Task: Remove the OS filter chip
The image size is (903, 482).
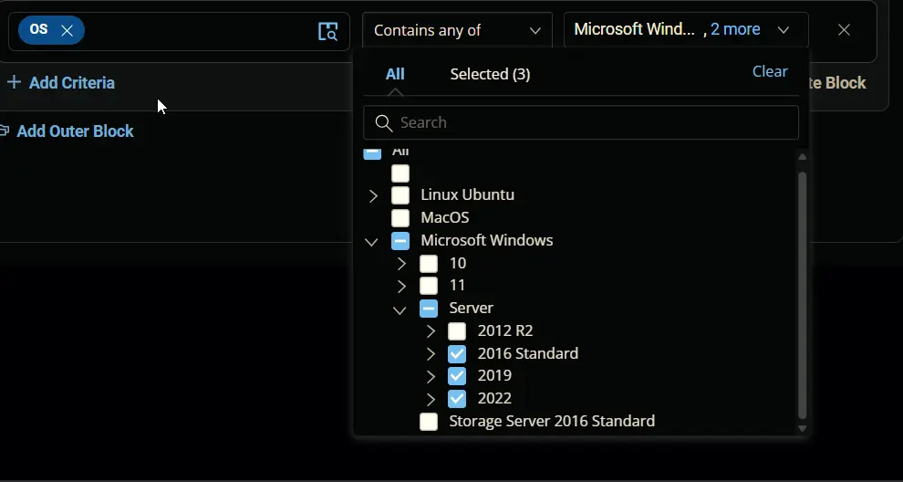Action: click(67, 30)
